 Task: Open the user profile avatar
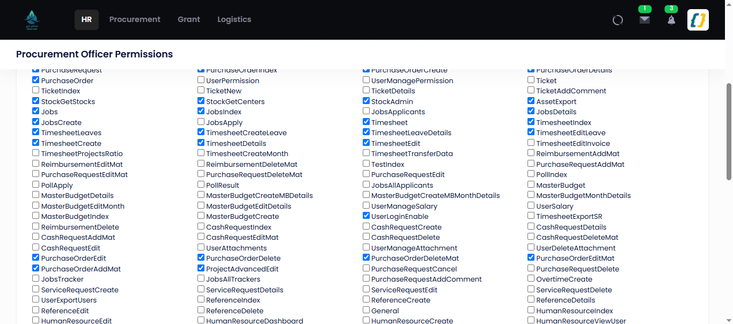pos(698,20)
